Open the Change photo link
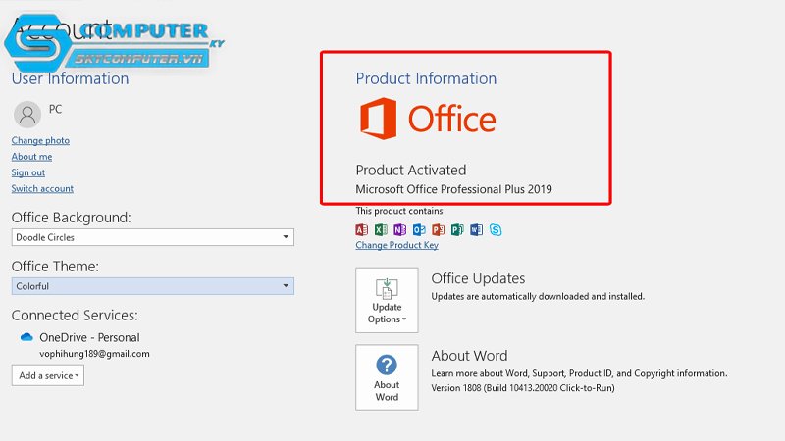 point(40,140)
